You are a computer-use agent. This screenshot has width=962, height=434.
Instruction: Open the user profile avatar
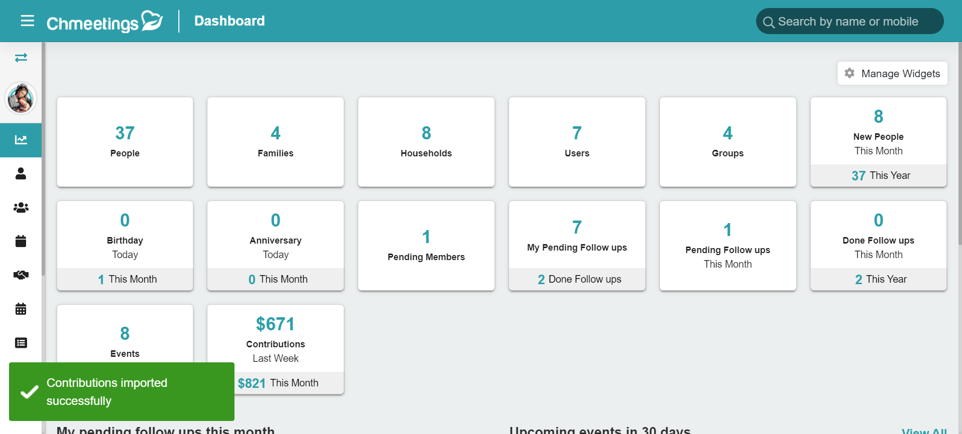21,98
